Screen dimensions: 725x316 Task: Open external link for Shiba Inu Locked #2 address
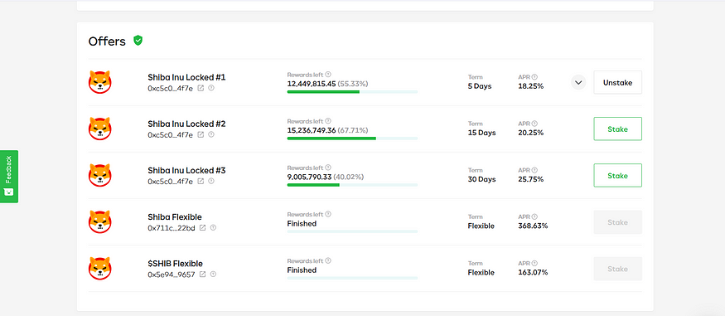(201, 134)
